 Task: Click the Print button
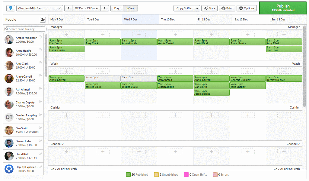(x=227, y=8)
